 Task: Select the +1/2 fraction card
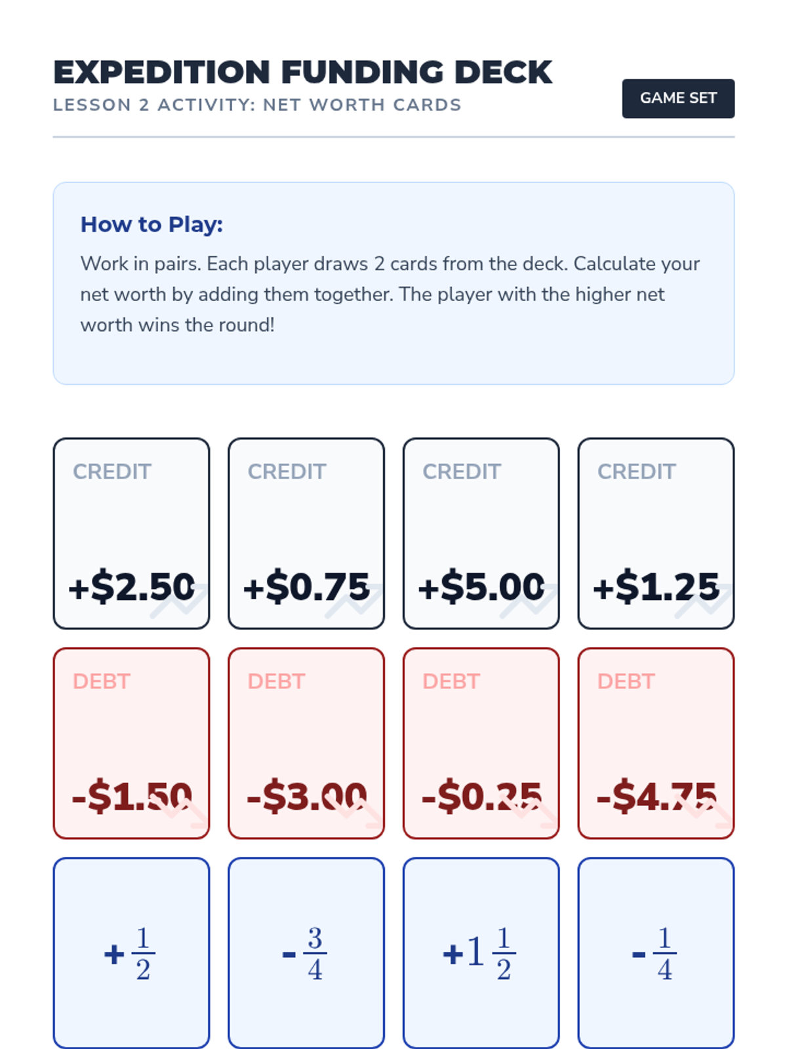tap(131, 953)
